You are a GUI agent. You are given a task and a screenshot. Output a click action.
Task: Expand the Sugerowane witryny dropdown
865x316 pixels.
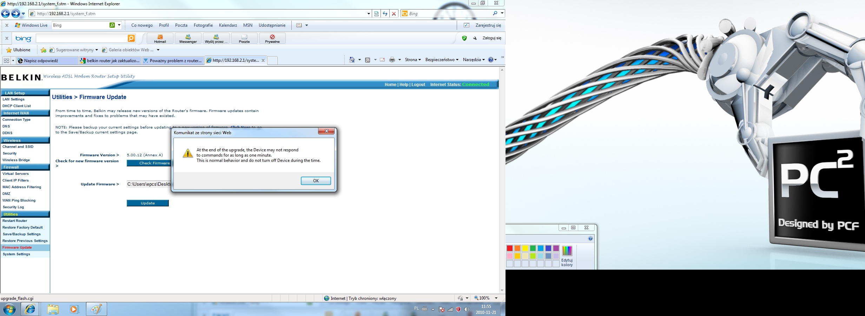[97, 50]
